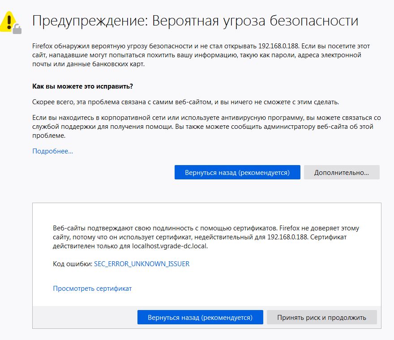Click the SEC_ERROR_UNKNOWN_ISSUER error code link
The height and width of the screenshot is (340, 394).
[x=141, y=264]
